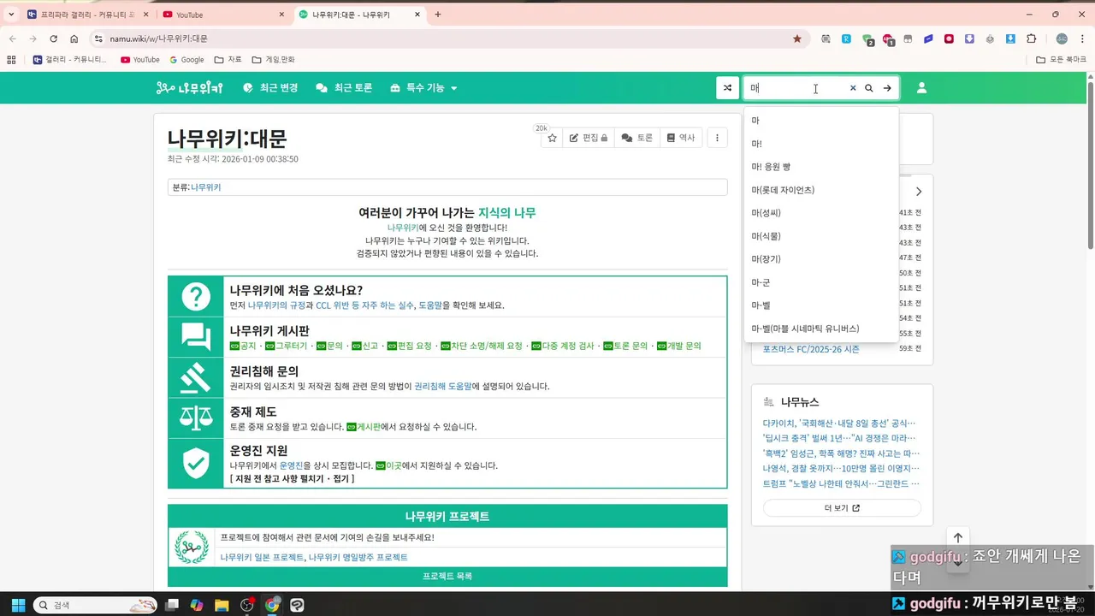
Task: Click the Windows taskbar search box
Action: 95,605
